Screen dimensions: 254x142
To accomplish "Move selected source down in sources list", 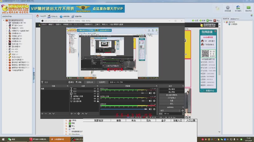I will (86, 114).
